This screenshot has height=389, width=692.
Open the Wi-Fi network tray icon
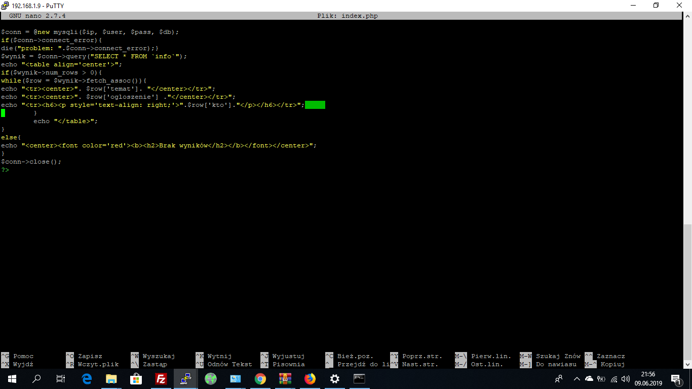(614, 379)
